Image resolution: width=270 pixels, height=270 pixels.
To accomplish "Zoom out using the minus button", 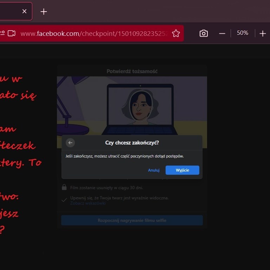I will pyautogui.click(x=222, y=33).
